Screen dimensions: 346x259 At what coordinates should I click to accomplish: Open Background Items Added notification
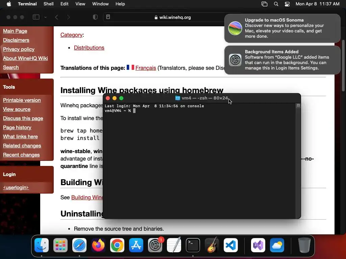click(282, 60)
